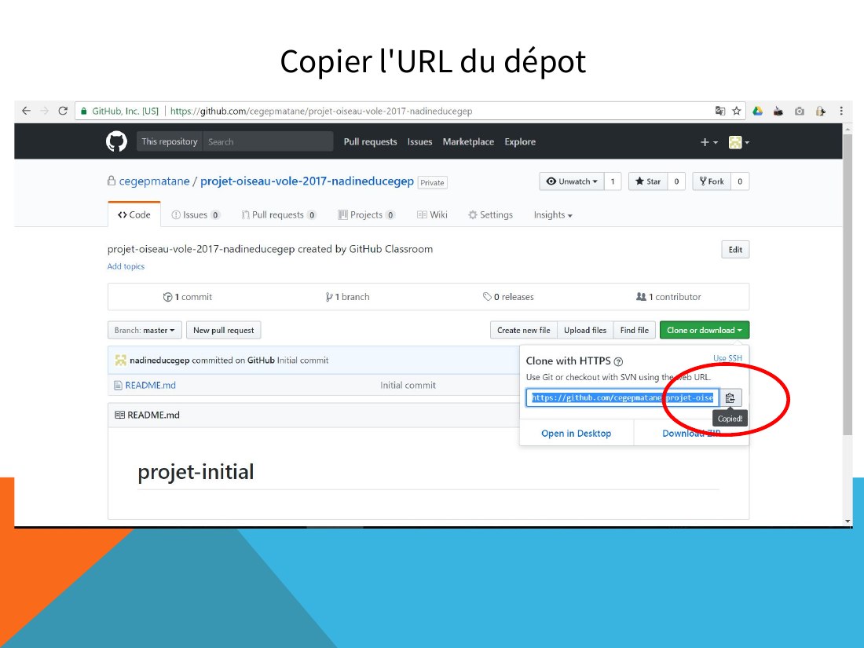Open the Issues tab
The height and width of the screenshot is (648, 864).
point(196,215)
